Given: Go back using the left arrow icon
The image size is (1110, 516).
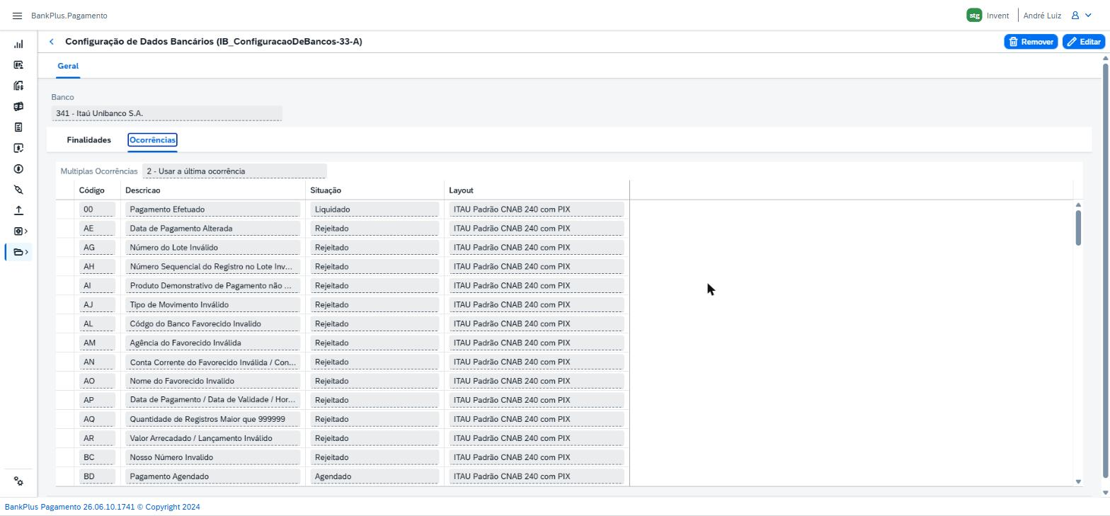Looking at the screenshot, I should (x=52, y=42).
